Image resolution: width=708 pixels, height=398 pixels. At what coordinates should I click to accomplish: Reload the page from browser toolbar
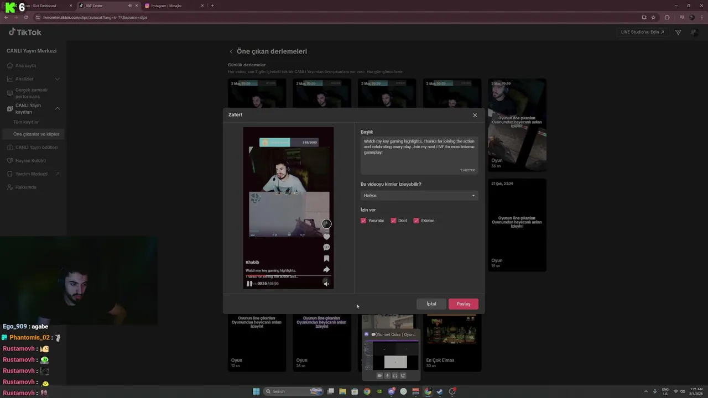click(25, 17)
